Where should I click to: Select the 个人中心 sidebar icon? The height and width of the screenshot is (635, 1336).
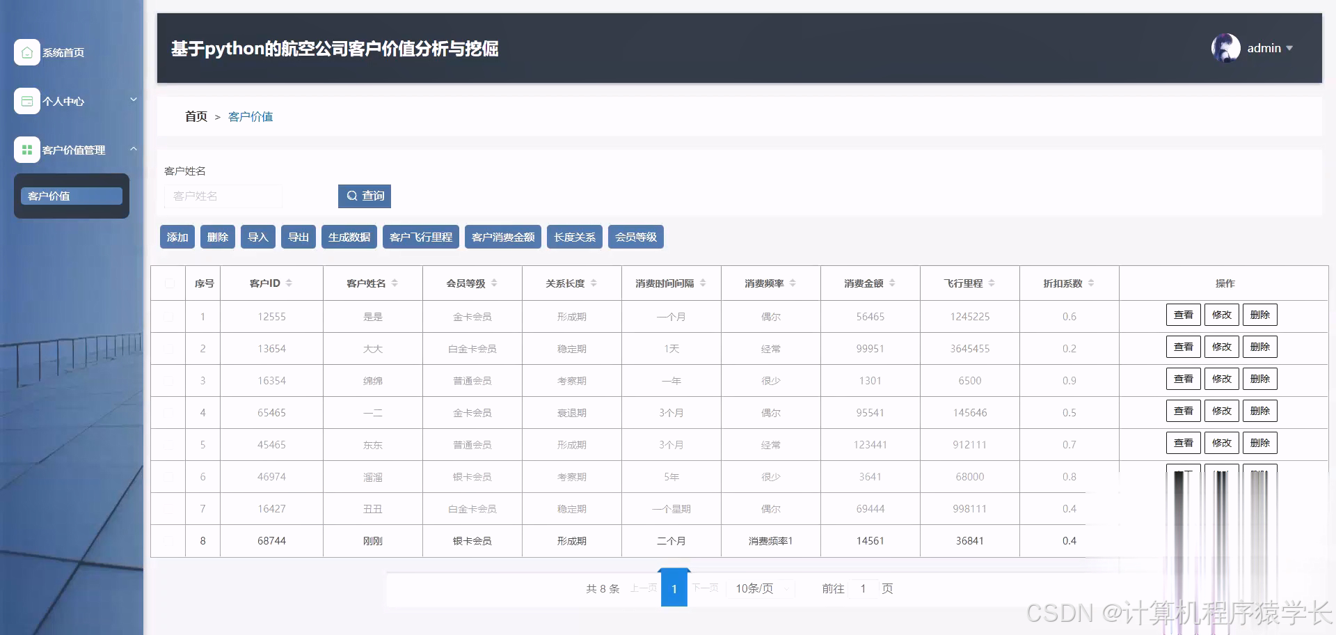pyautogui.click(x=26, y=100)
